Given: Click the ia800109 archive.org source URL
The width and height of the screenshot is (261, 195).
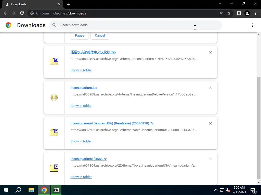Looking at the screenshot, I should 134,59.
